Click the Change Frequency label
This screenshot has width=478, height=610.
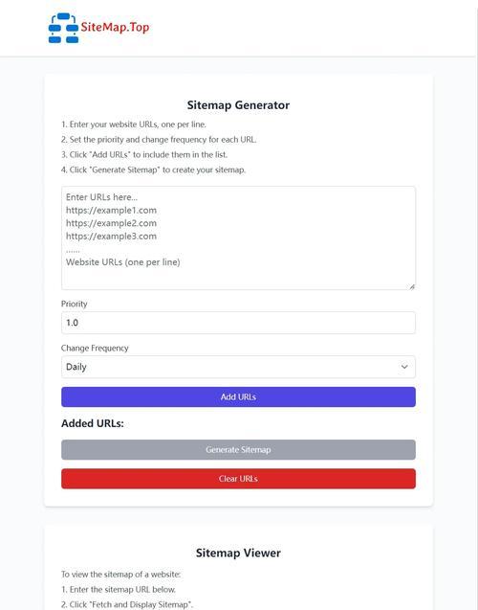pos(95,348)
